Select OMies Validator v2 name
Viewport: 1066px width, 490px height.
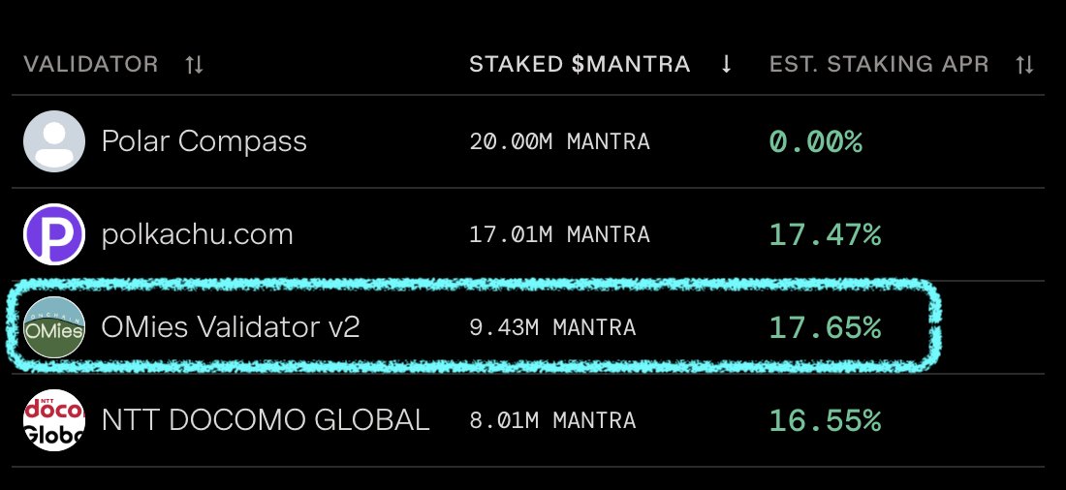(231, 327)
